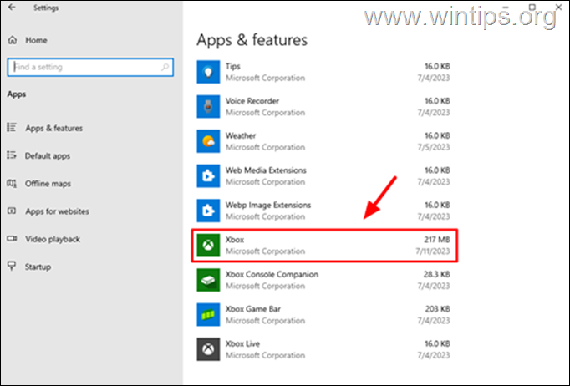Click the Apps section heading in sidebar
The height and width of the screenshot is (386, 570).
coord(17,94)
